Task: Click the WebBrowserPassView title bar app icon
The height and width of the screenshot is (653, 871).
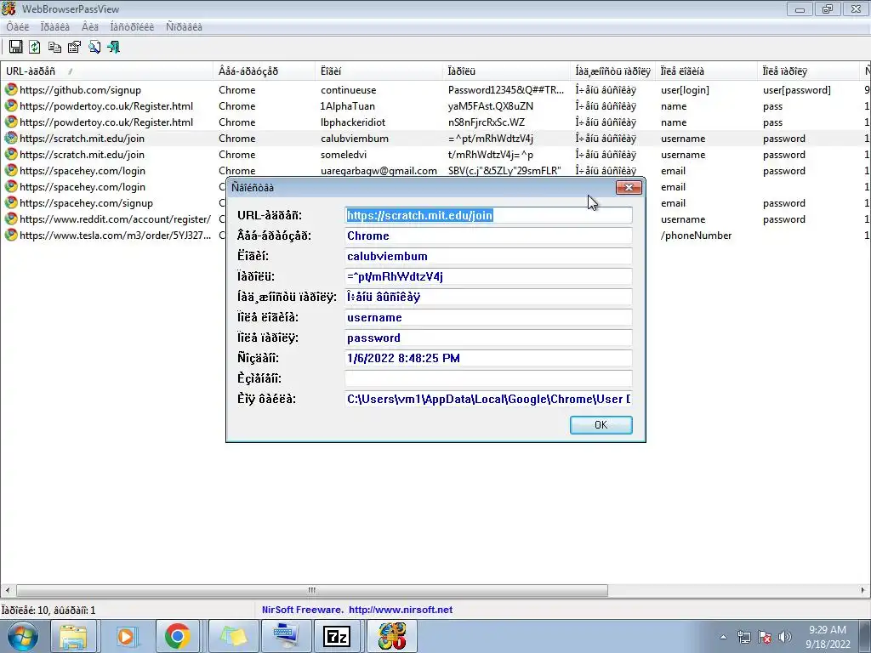Action: click(x=9, y=9)
